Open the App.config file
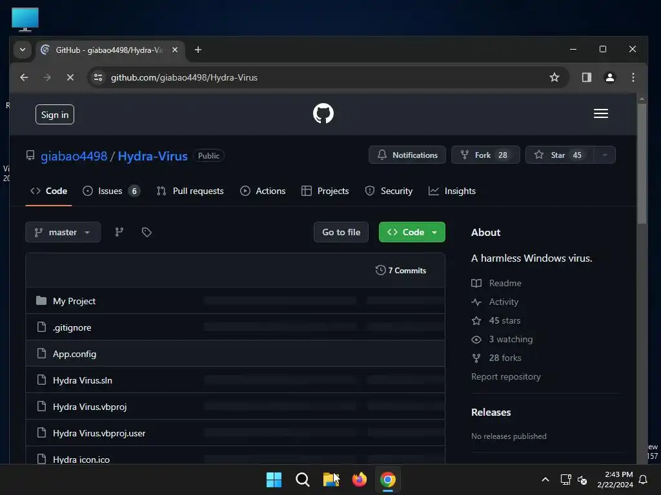Image resolution: width=661 pixels, height=495 pixels. pyautogui.click(x=75, y=354)
